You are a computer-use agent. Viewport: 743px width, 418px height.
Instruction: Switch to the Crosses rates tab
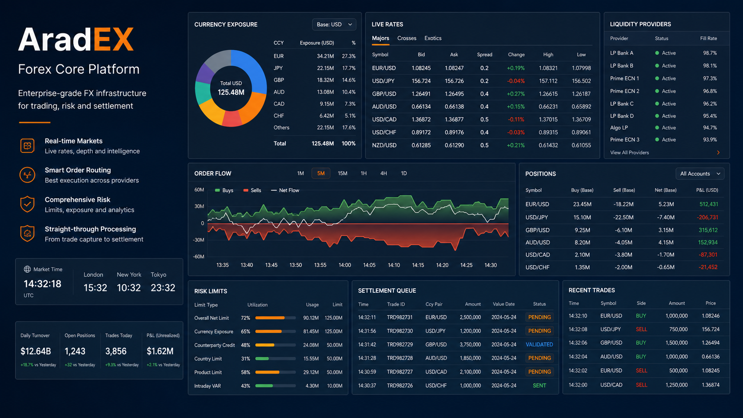tap(407, 38)
